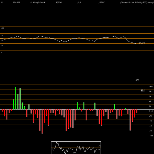This screenshot has height=154, width=154.
Task: Click the 0 label below the RSI scale
Action: [2, 53]
